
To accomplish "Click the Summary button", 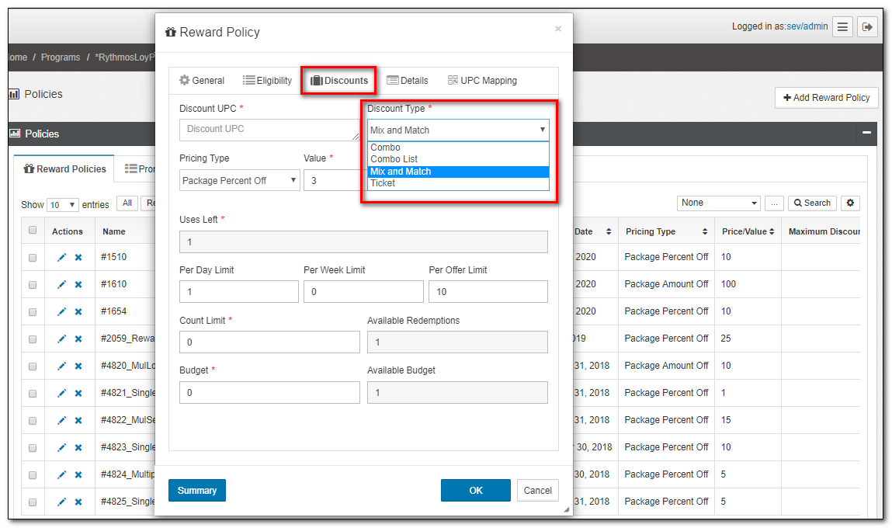I will (197, 490).
